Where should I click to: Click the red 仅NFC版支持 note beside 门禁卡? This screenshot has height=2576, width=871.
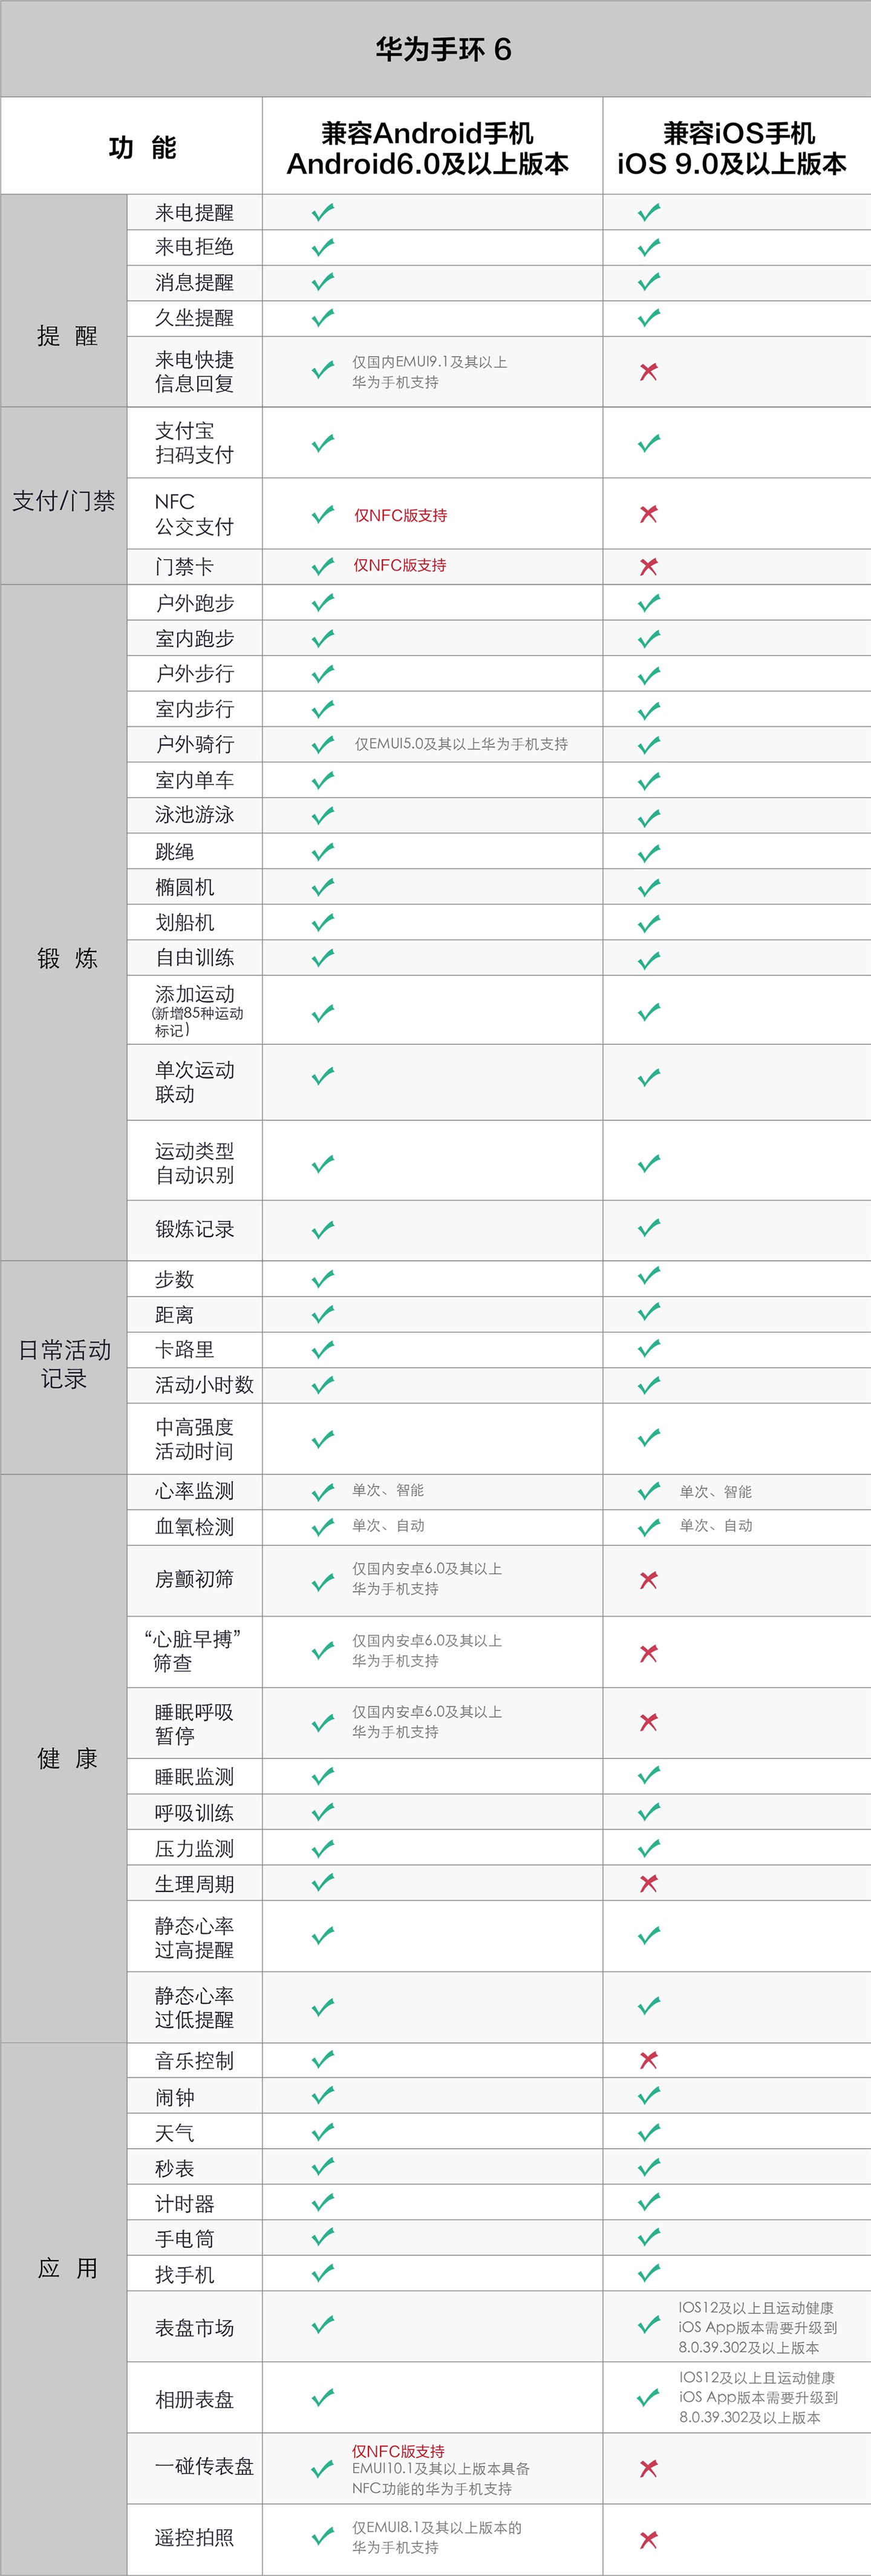coord(400,565)
